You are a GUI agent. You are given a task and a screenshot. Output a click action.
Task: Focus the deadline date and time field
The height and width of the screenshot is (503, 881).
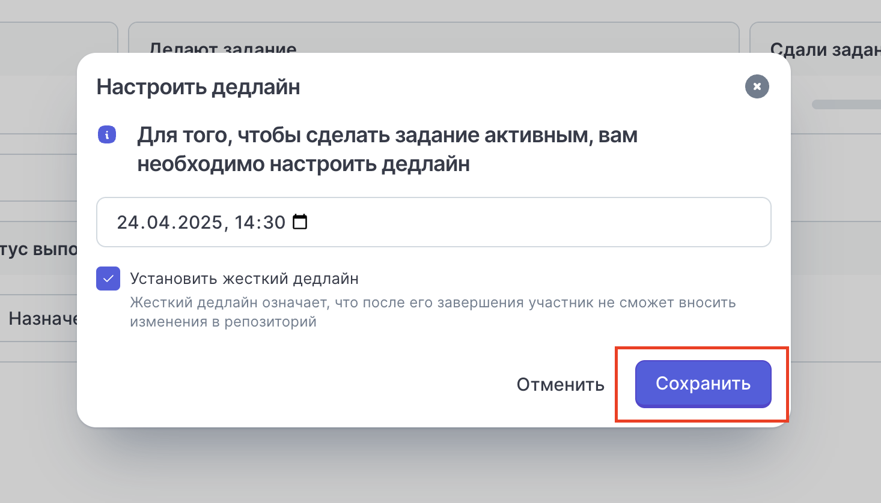[434, 222]
